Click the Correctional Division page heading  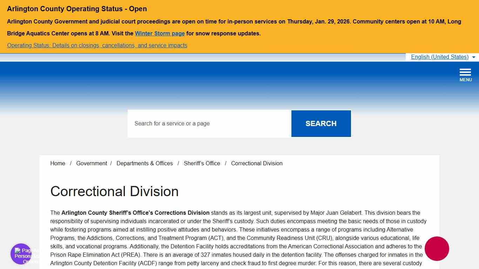(x=114, y=192)
